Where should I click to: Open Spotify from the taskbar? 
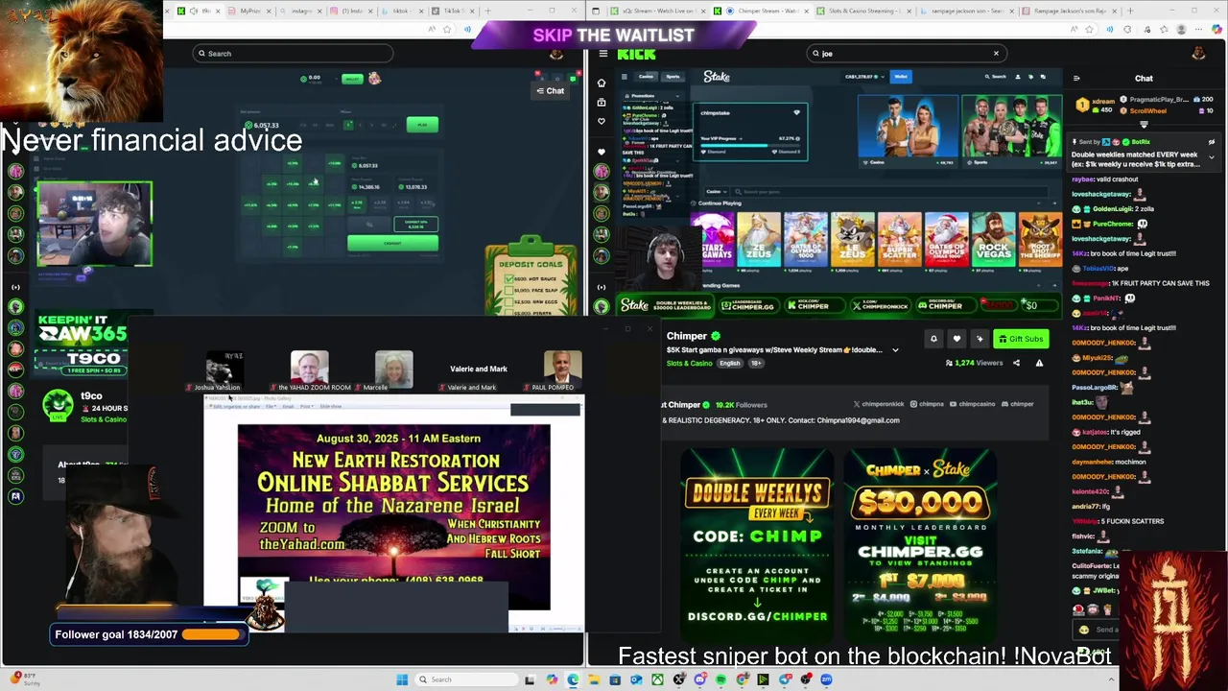coord(720,679)
